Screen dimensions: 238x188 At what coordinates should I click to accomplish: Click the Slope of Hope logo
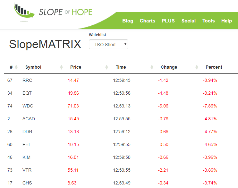[53, 13]
